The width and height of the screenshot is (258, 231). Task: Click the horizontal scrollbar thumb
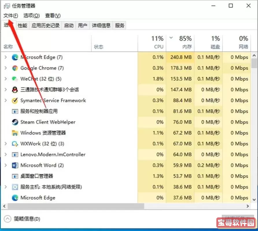[76, 206]
